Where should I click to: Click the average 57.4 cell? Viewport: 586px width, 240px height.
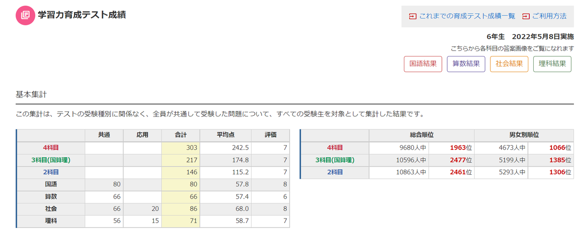pos(226,197)
